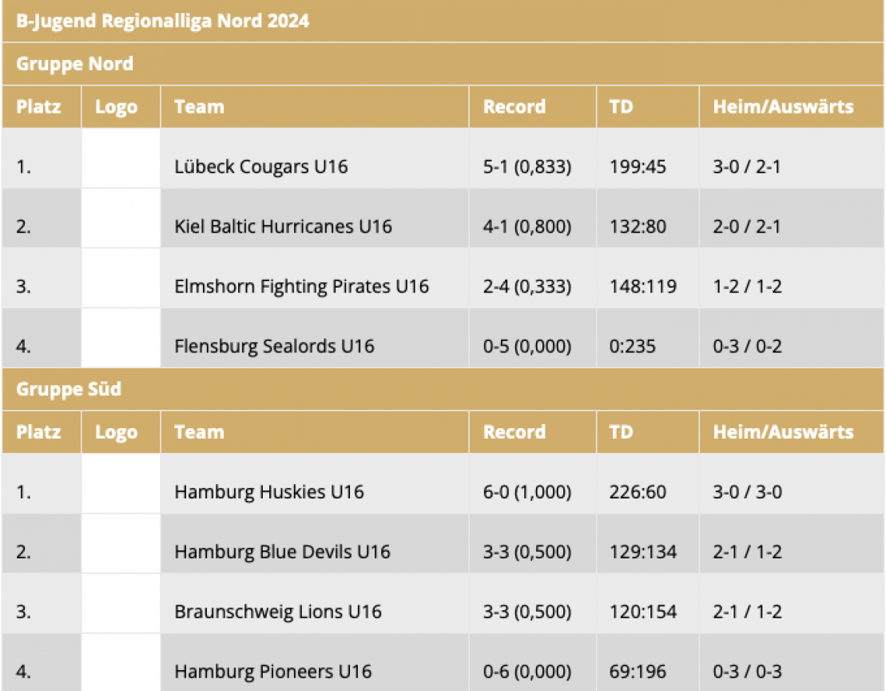Click the Platz column header in Gruppe Nord
Viewport: 886px width, 691px height.
[x=38, y=107]
